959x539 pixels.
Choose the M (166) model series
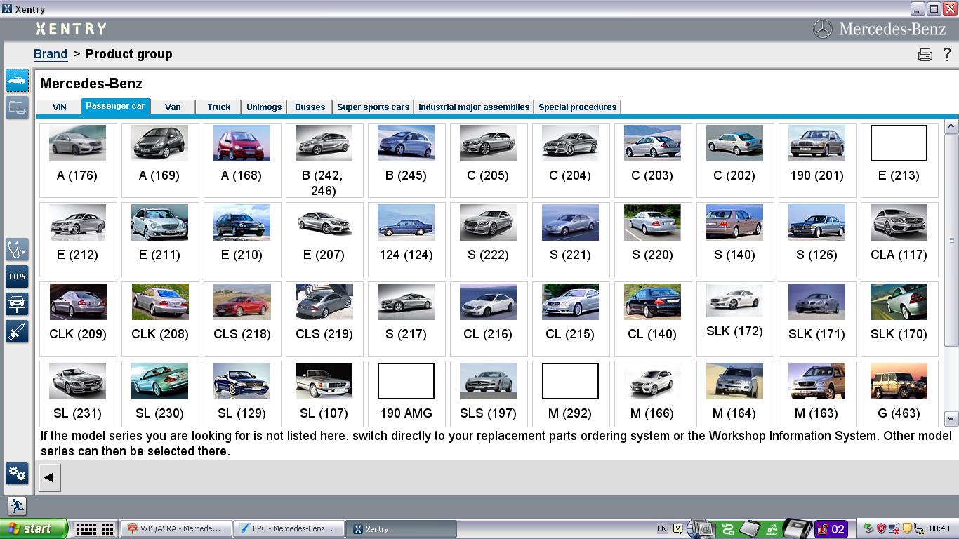pyautogui.click(x=652, y=394)
